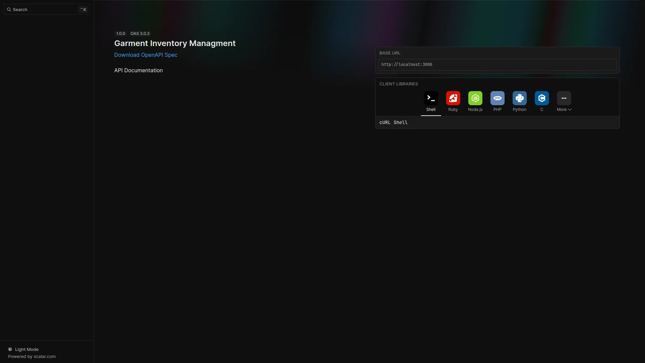
Task: Click the cURL Shell label bar
Action: pos(393,122)
